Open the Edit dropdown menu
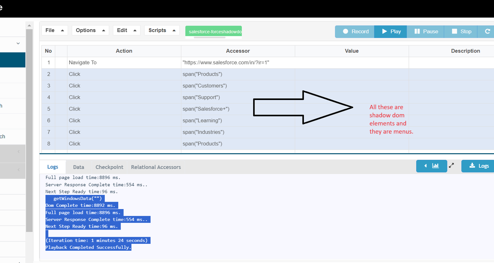Viewport: 494px width, 263px height. [127, 30]
